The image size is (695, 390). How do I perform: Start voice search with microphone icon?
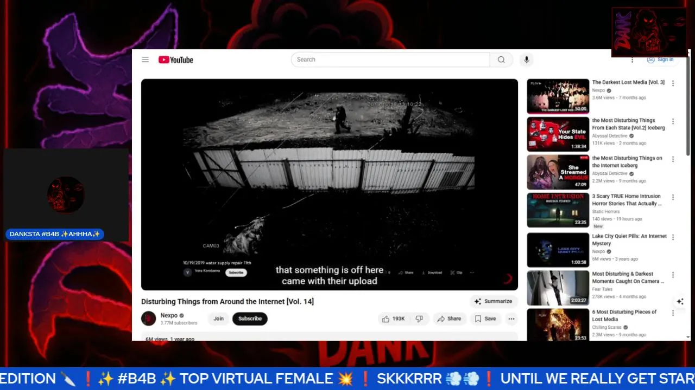pos(526,60)
